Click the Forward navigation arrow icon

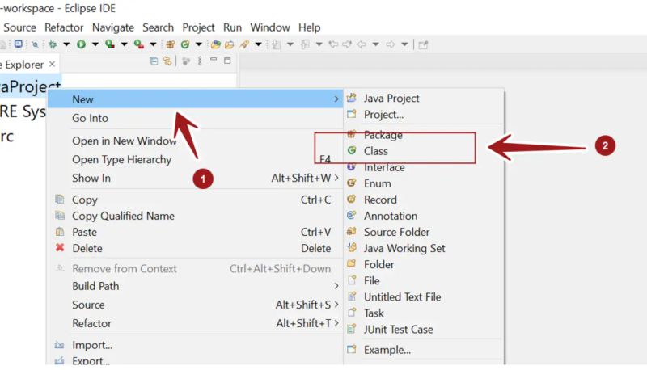tap(391, 44)
